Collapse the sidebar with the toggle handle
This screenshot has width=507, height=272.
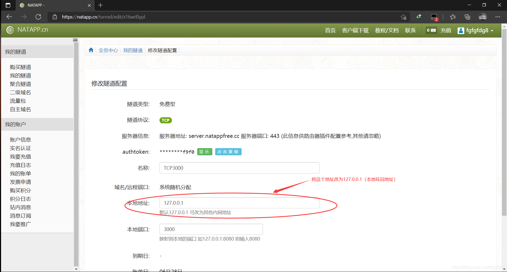click(75, 40)
